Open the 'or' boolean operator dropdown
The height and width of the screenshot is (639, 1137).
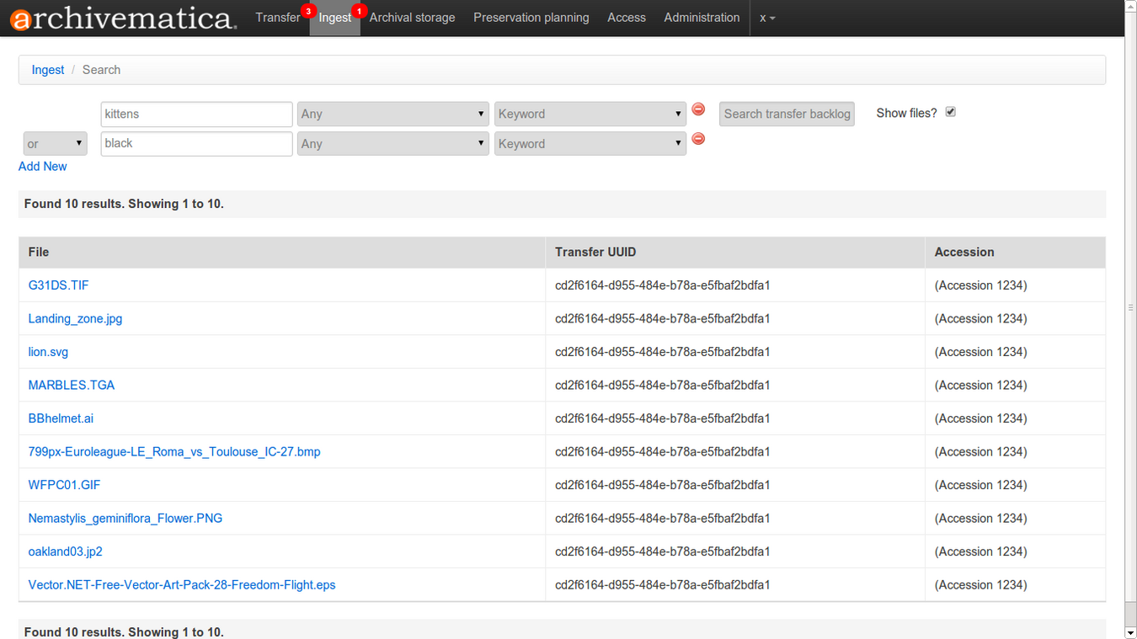tap(55, 143)
